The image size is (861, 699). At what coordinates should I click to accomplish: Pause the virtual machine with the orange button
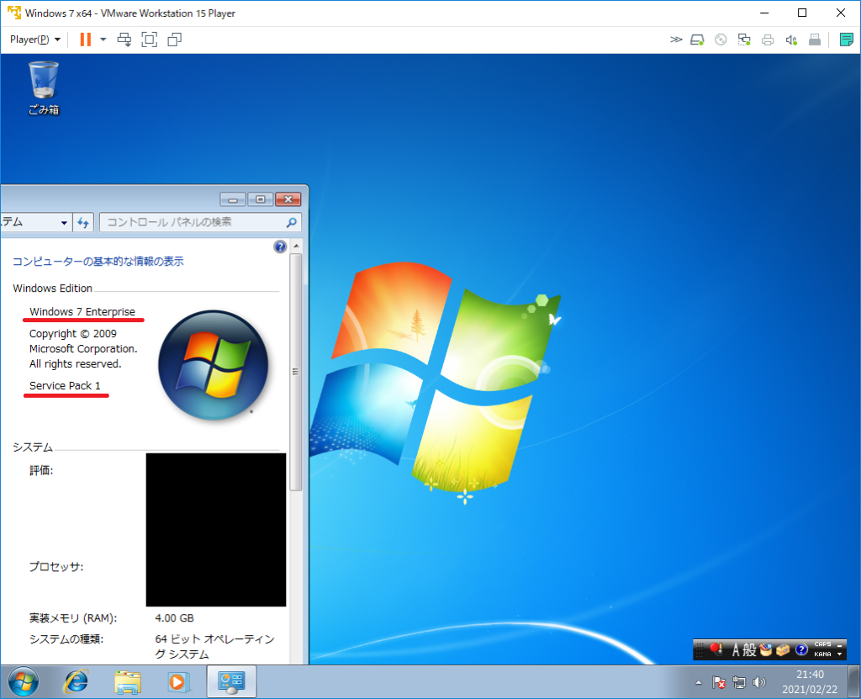[85, 40]
